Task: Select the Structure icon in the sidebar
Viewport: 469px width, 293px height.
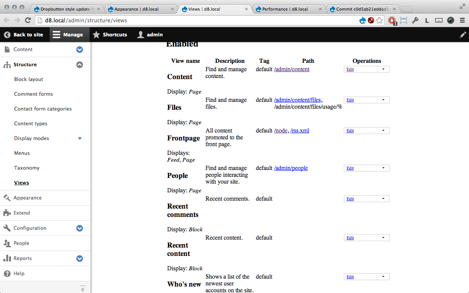Action: click(6, 64)
